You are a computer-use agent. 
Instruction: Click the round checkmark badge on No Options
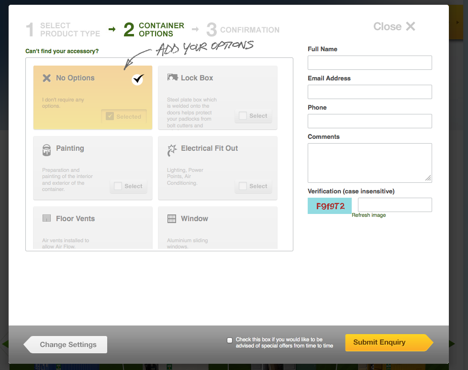click(x=138, y=79)
